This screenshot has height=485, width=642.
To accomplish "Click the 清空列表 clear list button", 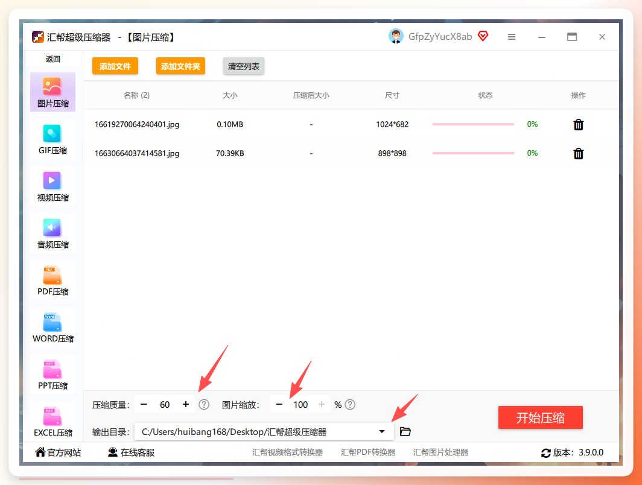I will pos(244,66).
